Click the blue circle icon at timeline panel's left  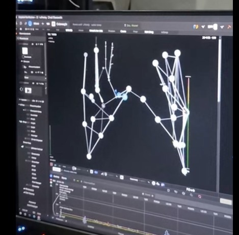(51, 176)
